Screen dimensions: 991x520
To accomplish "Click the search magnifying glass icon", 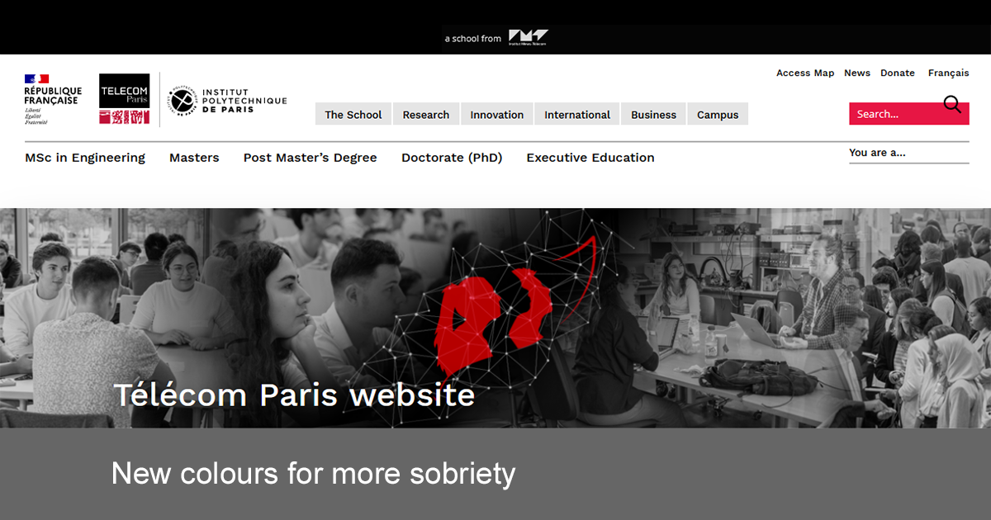I will pyautogui.click(x=952, y=104).
